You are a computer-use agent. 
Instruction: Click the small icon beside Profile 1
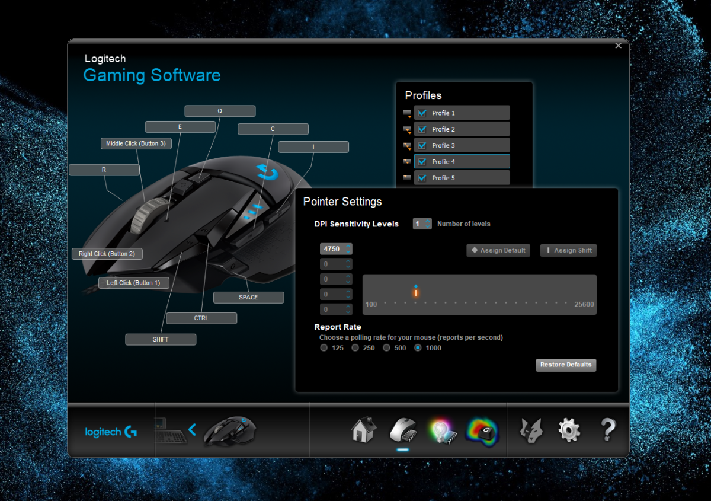(407, 113)
